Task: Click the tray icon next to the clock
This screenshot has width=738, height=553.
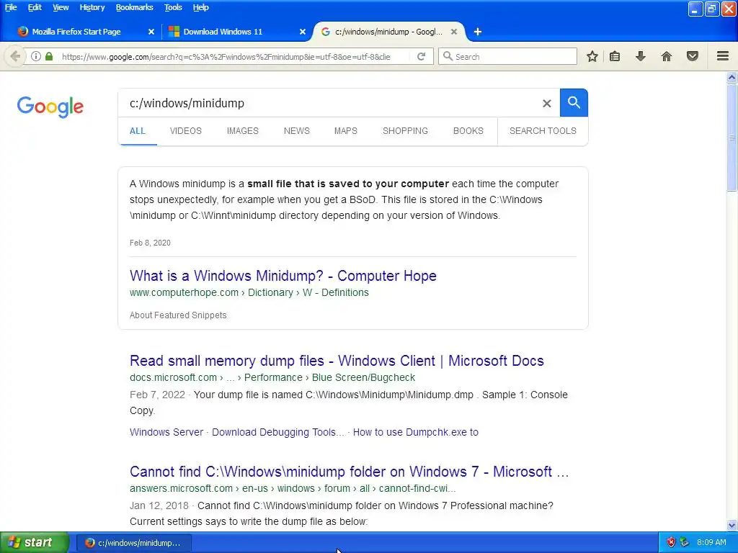Action: click(685, 542)
